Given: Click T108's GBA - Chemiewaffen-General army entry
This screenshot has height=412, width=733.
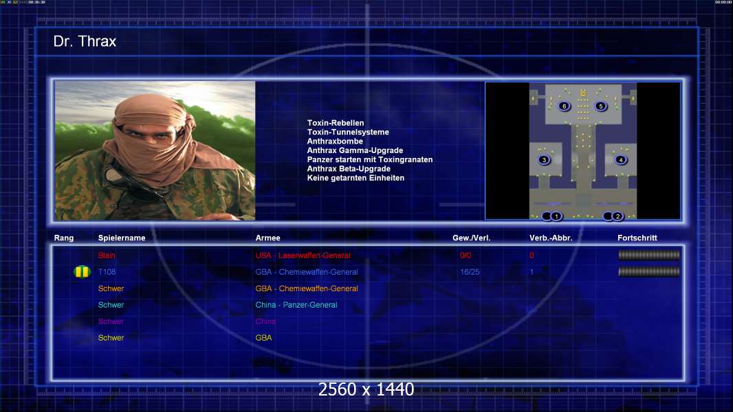Looking at the screenshot, I should tap(307, 271).
